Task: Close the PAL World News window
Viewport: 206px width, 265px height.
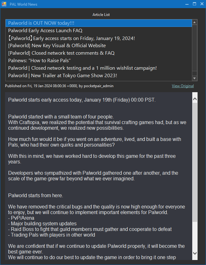Action: tap(201, 4)
